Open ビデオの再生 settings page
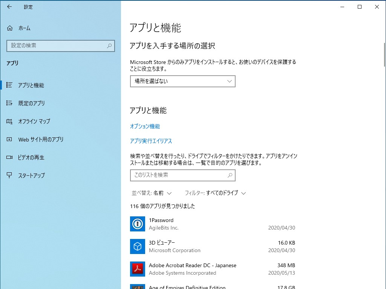The width and height of the screenshot is (386, 289). (x=61, y=157)
